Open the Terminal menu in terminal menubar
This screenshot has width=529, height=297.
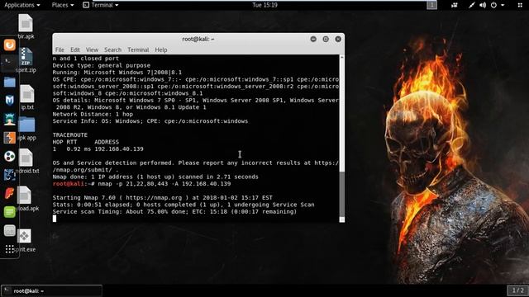138,49
